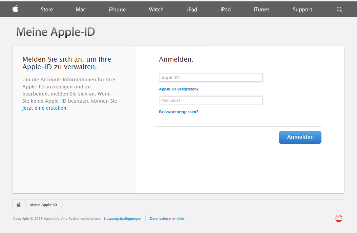Click the 'Meine Apple-ID' page heading
Image resolution: width=357 pixels, height=233 pixels.
[x=56, y=32]
